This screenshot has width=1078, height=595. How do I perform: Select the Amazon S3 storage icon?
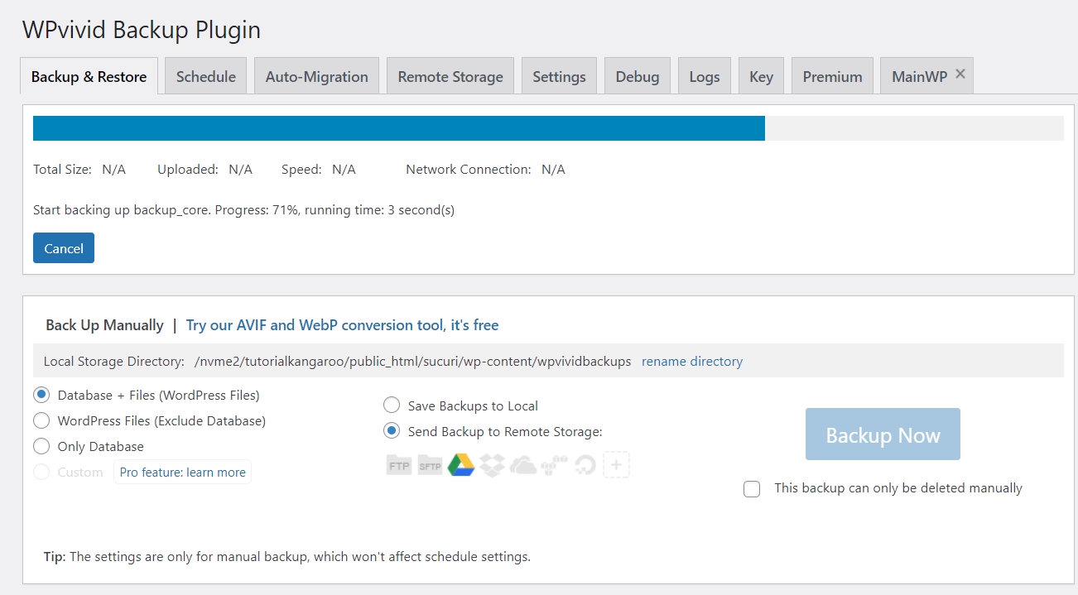point(553,465)
